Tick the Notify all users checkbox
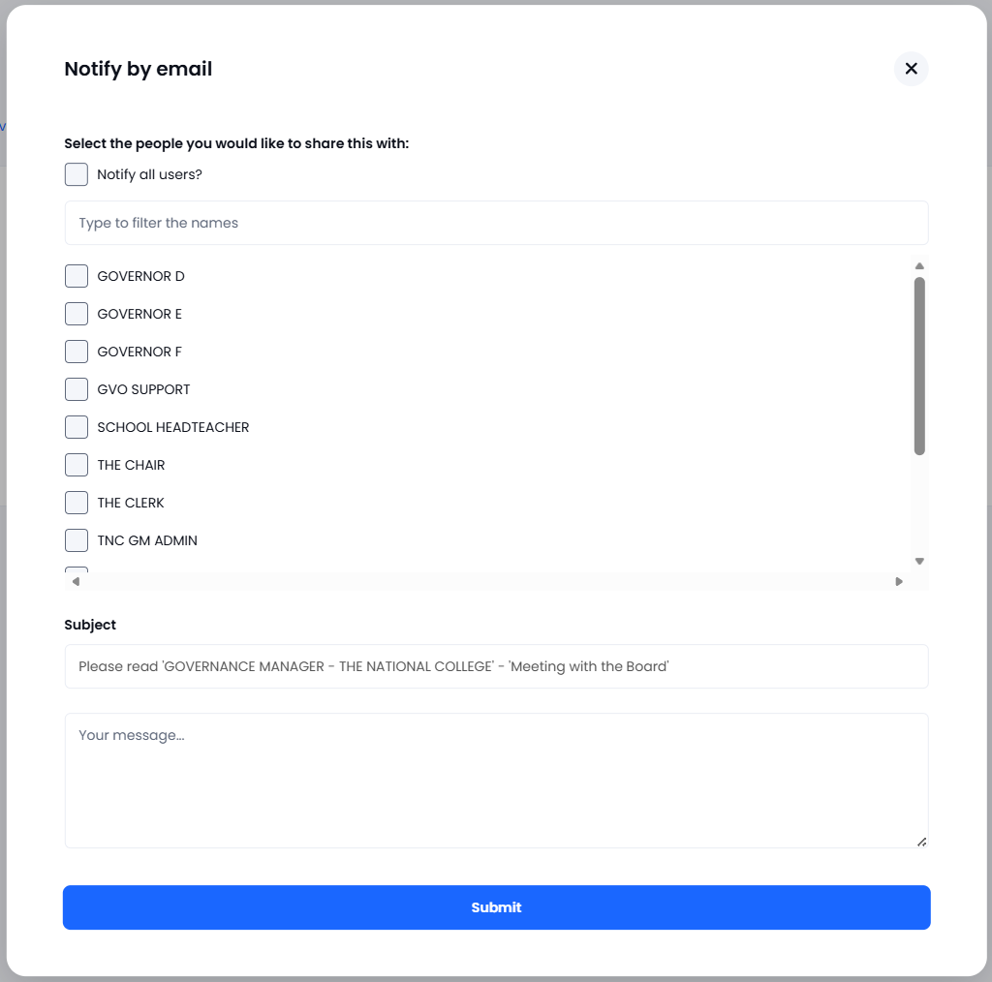 [x=76, y=174]
